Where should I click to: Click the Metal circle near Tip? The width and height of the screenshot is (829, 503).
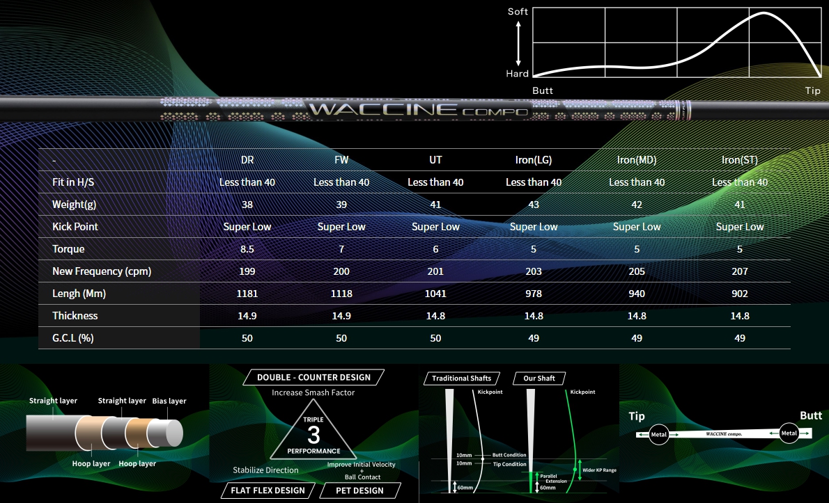click(x=659, y=434)
